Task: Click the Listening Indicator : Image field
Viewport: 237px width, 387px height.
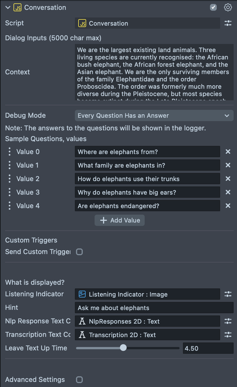Action: coord(147,294)
